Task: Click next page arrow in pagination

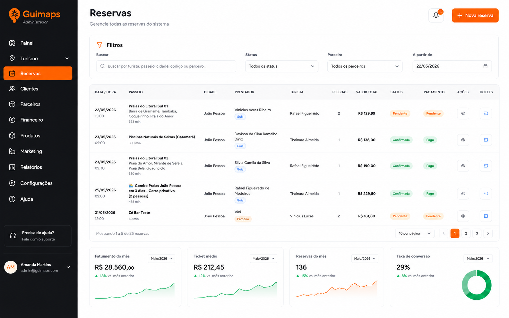Action: point(488,233)
